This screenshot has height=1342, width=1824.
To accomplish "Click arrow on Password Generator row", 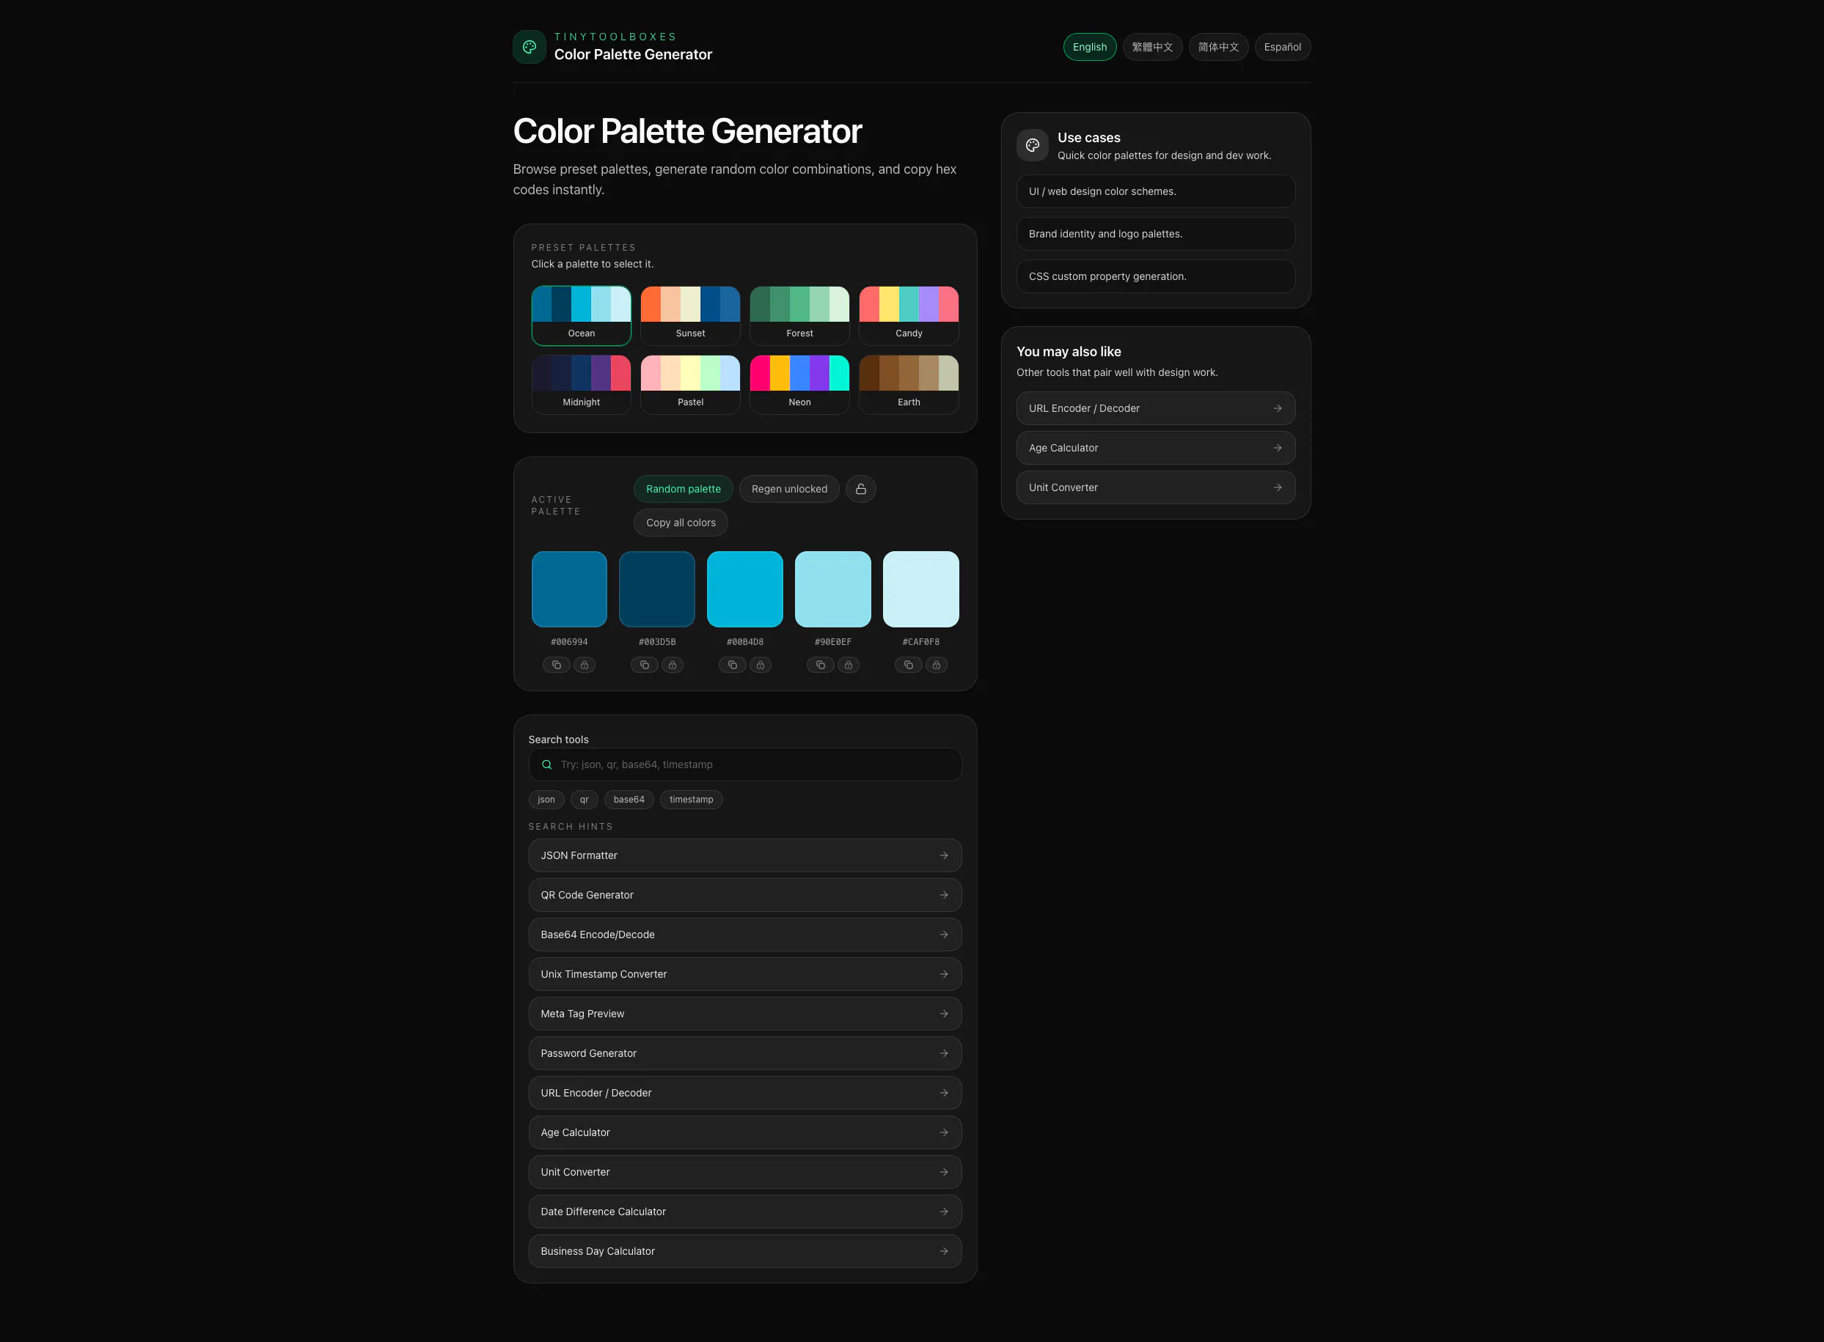I will (944, 1054).
